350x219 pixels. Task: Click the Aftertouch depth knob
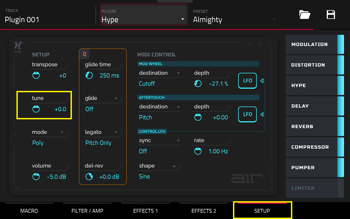pyautogui.click(x=198, y=117)
